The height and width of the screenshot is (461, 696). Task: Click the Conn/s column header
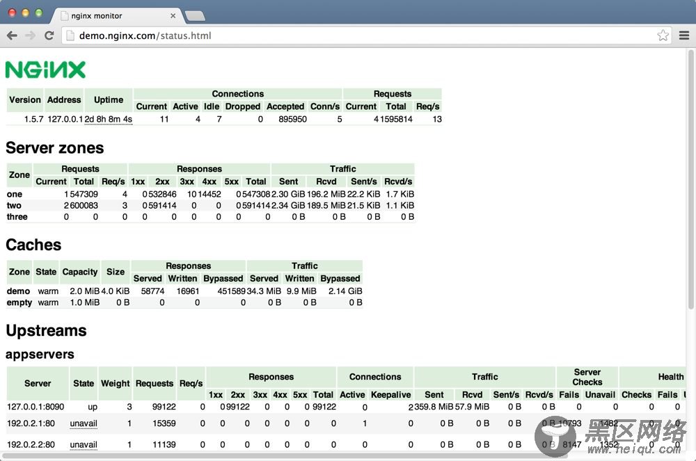(x=325, y=106)
